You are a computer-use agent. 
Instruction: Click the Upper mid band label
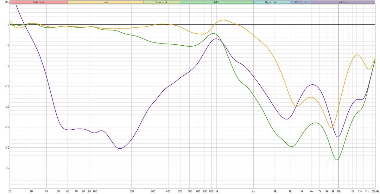click(x=271, y=2)
